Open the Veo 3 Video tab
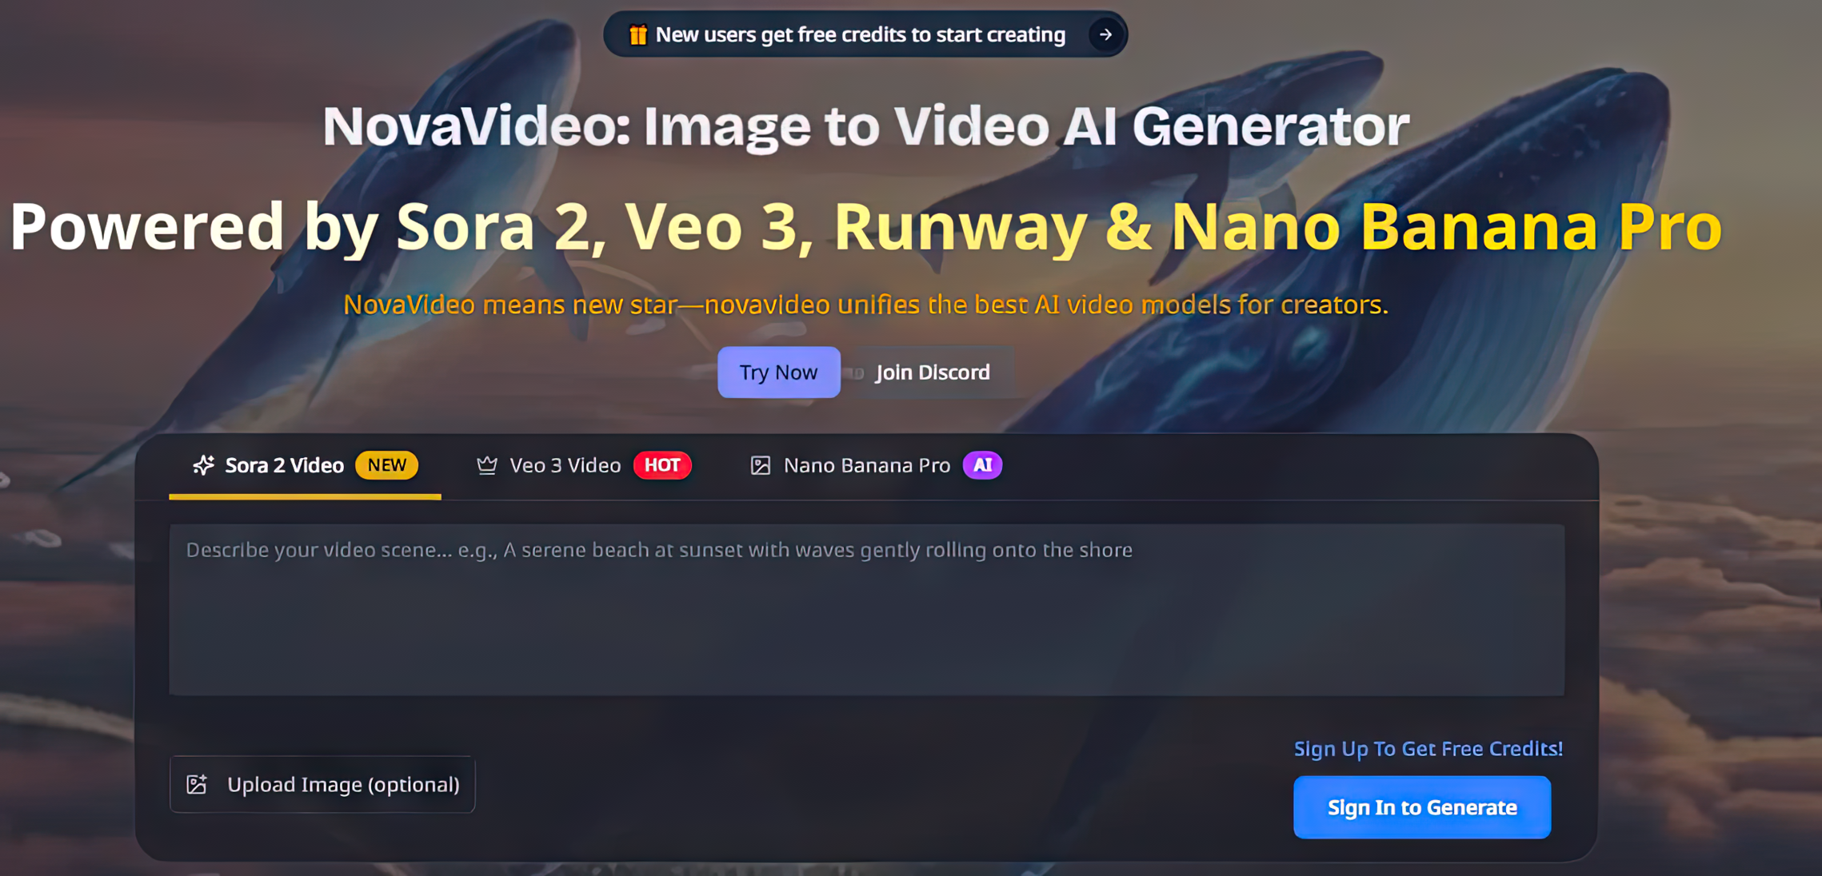Screen dimensions: 1822x876 coord(565,465)
